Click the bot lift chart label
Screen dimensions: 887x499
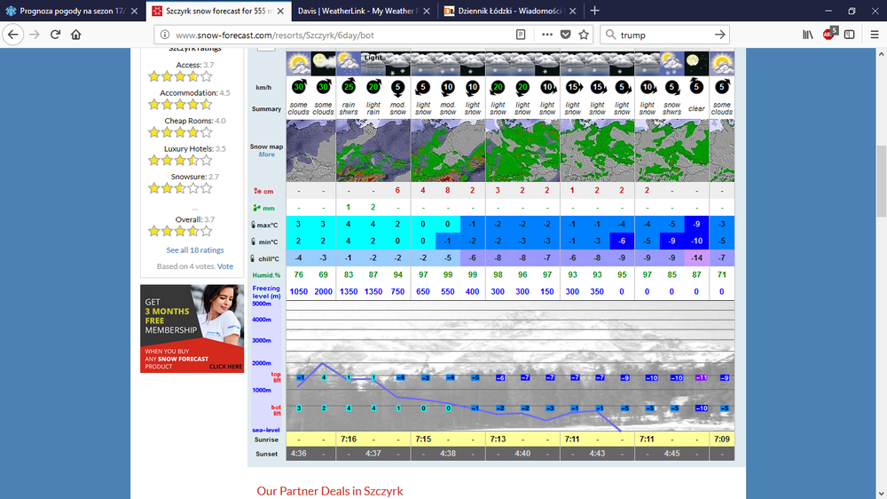(276, 410)
